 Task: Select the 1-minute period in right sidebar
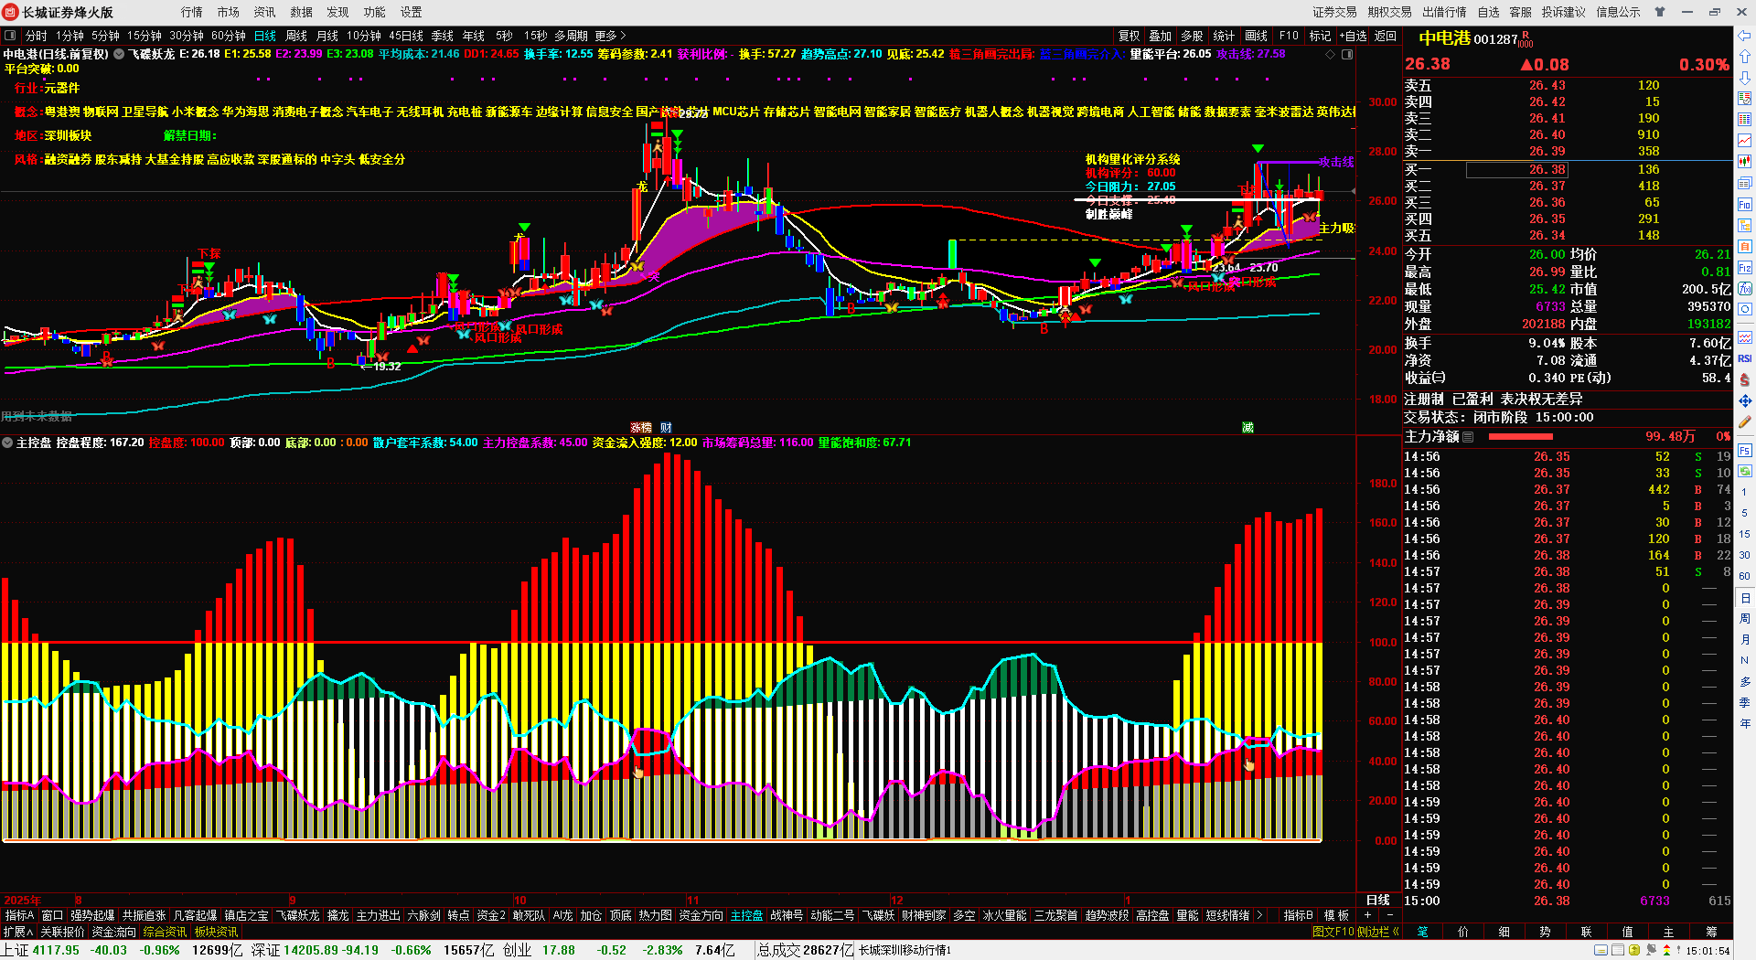tap(1745, 492)
